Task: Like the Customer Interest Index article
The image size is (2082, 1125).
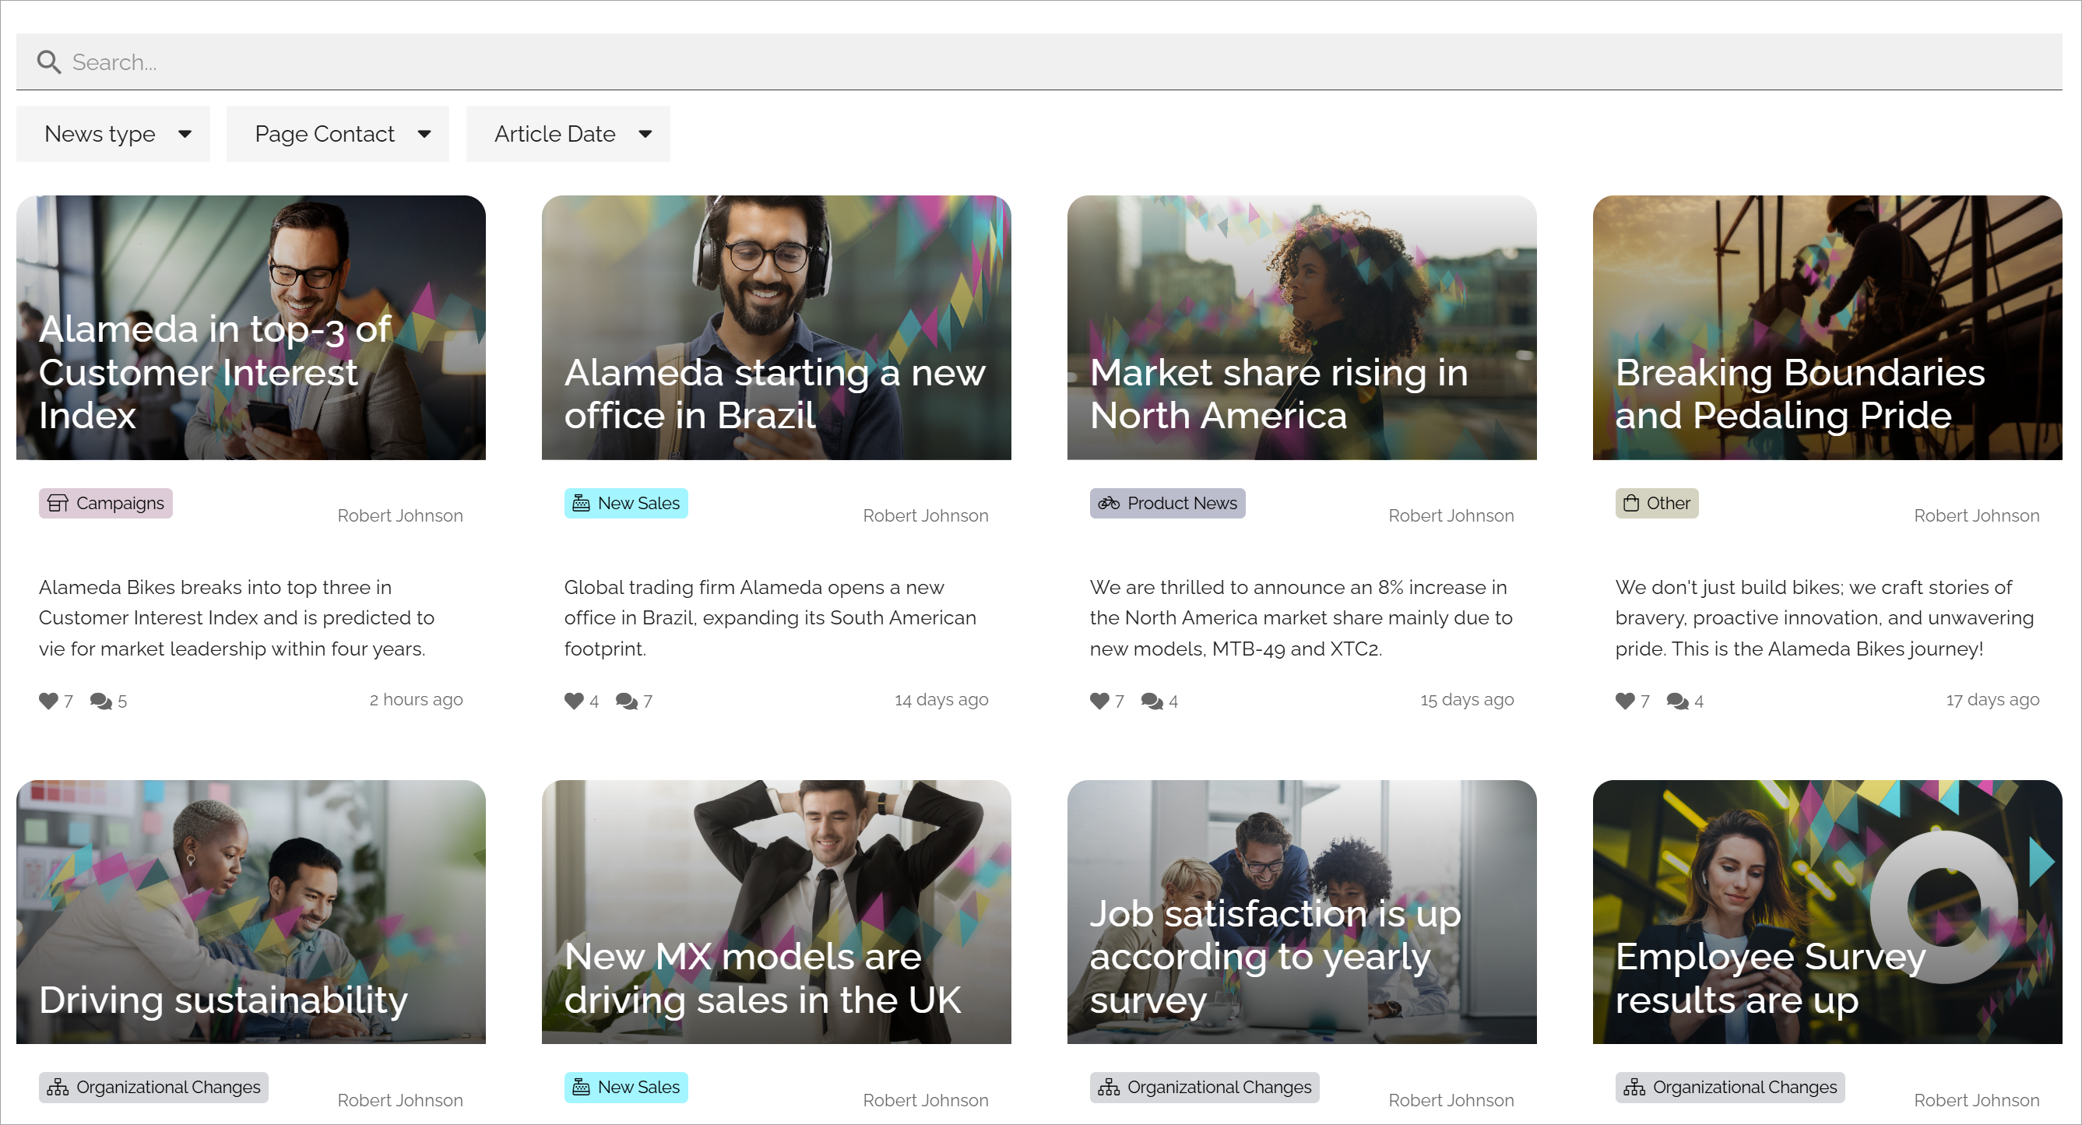Action: [48, 701]
